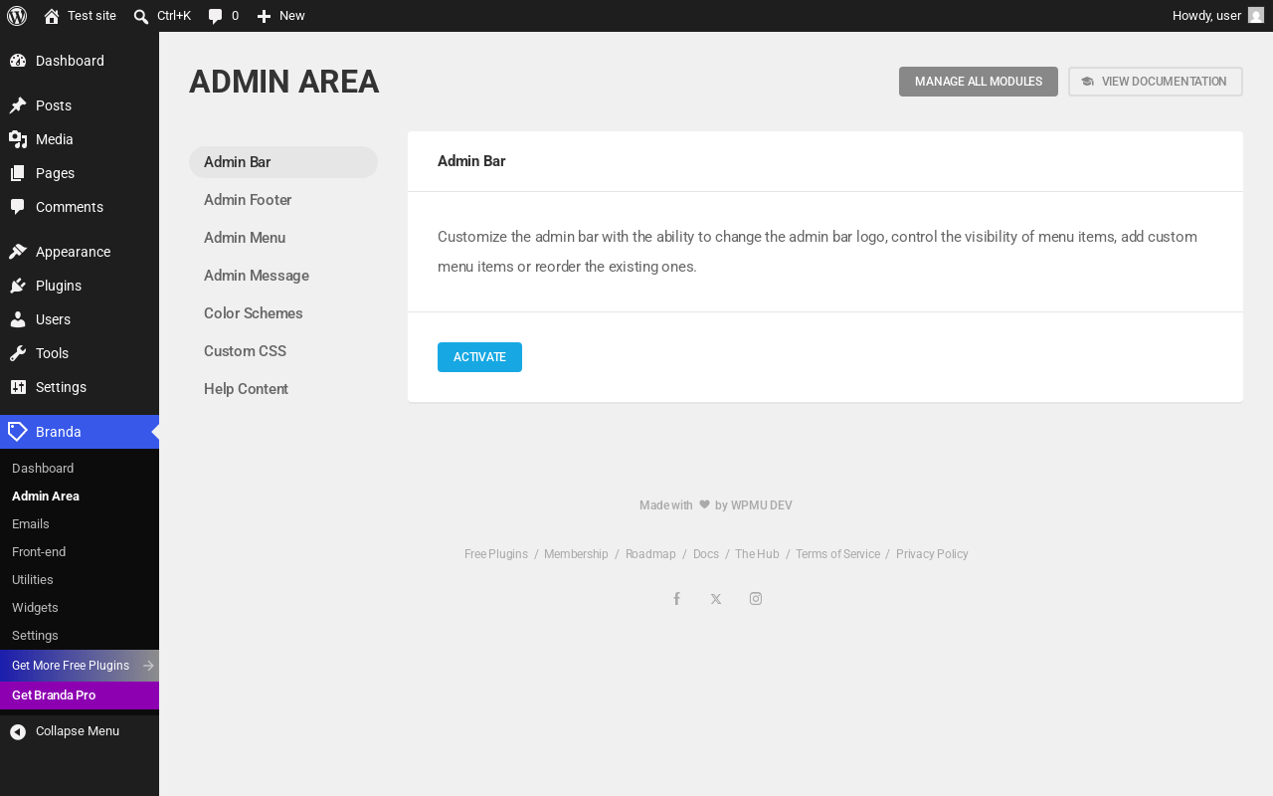Visit Test site home icon
The height and width of the screenshot is (796, 1273).
pos(52,16)
